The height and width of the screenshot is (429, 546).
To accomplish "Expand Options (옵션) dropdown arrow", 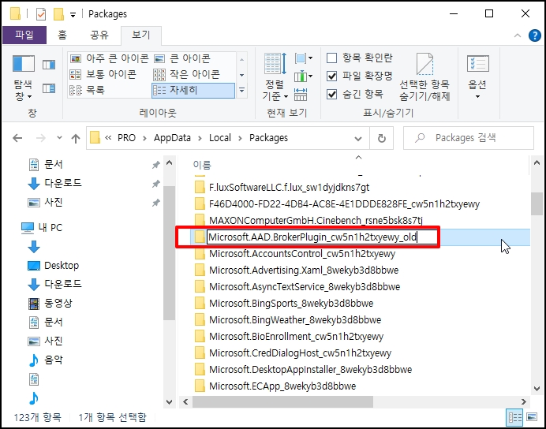I will [477, 96].
